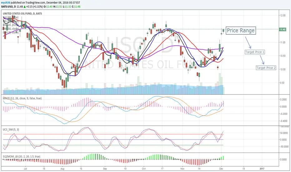Open the mych36 author profile link
Viewport: 291px width, 172px height.
[x=6, y=3]
